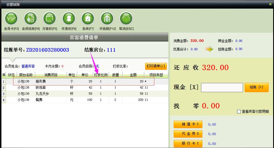Select the 服务费 row item
The height and width of the screenshot is (148, 274).
tap(41, 81)
